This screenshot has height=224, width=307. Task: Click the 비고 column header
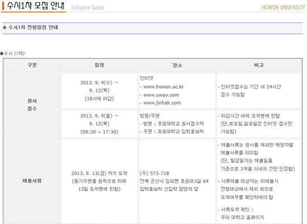pos(258,65)
